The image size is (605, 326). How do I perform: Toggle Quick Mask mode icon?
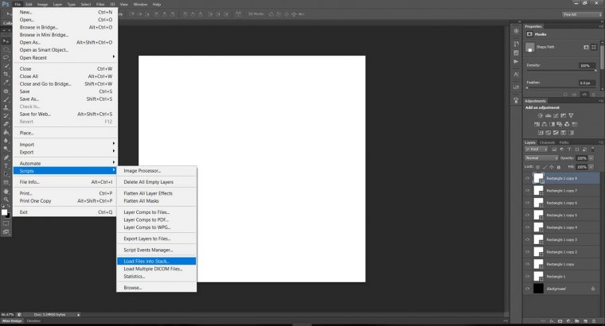[6, 223]
